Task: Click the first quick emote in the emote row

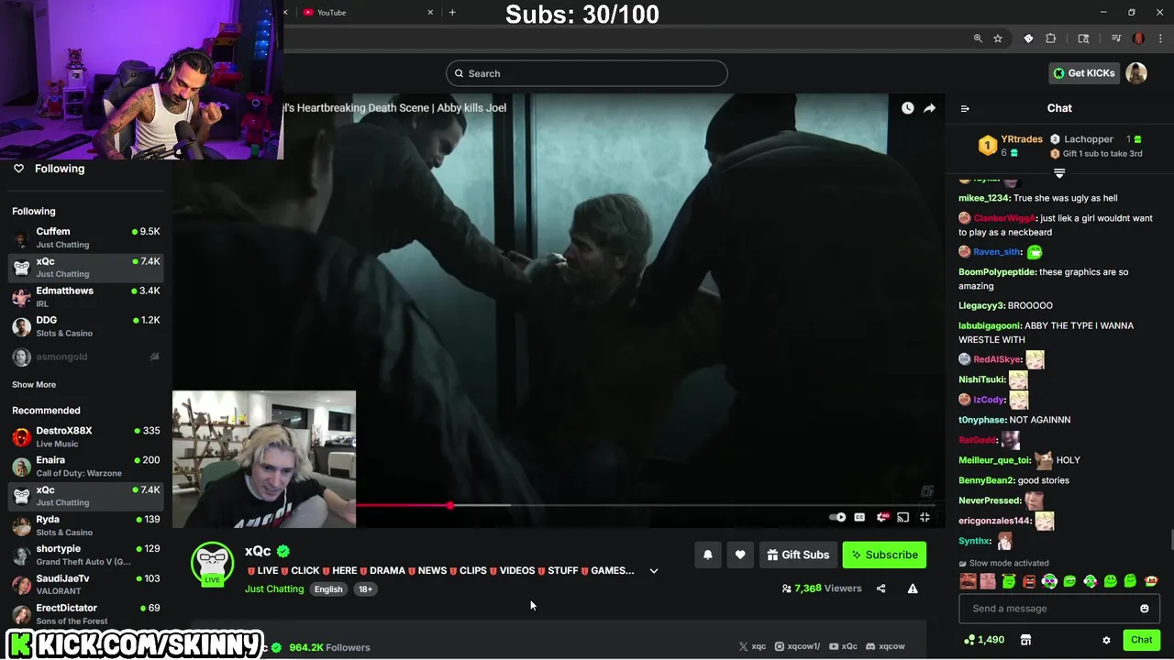Action: [x=968, y=581]
